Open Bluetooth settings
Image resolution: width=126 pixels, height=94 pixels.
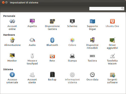[52, 42]
